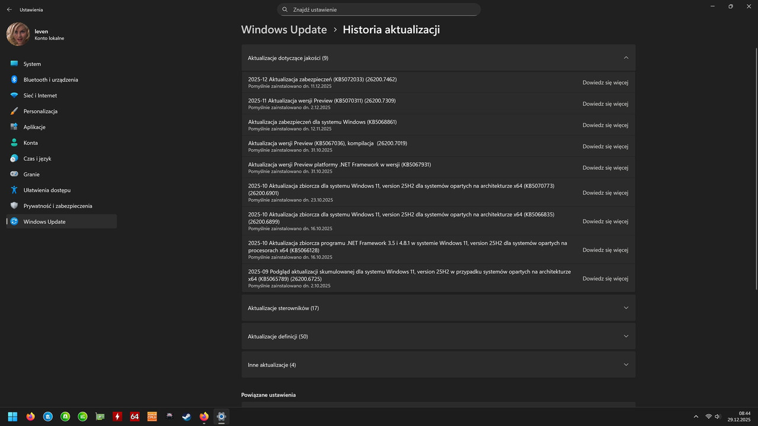Open the orange CPU taskbar icon
Screen dimensions: 758x426
click(152, 417)
